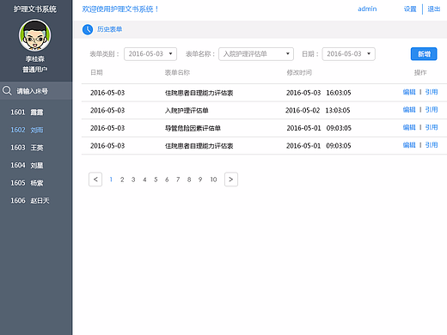Select patient 1601 in the bed list

pyautogui.click(x=27, y=113)
